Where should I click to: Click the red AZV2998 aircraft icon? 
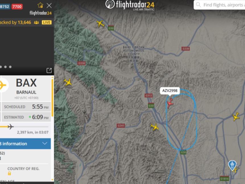point(170,103)
